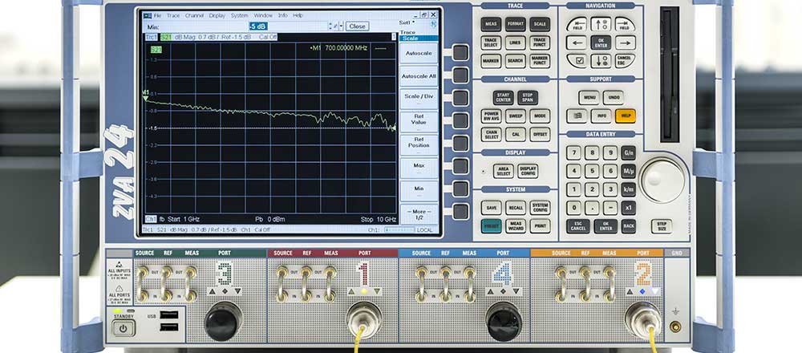Hit the x1 unit key

[x=628, y=208]
